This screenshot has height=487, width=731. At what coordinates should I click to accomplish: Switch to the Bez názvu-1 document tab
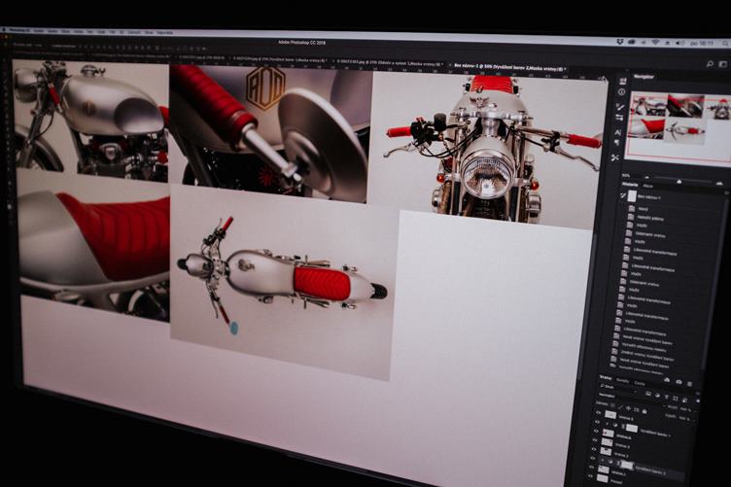pyautogui.click(x=509, y=68)
